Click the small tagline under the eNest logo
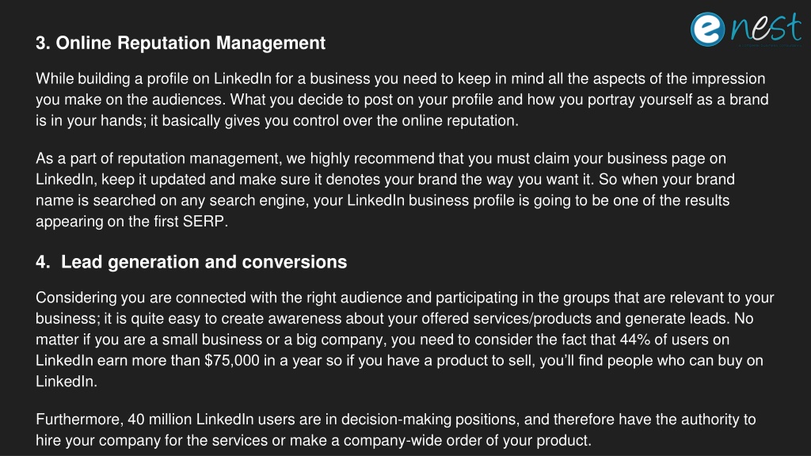The height and width of the screenshot is (456, 811). 770,45
